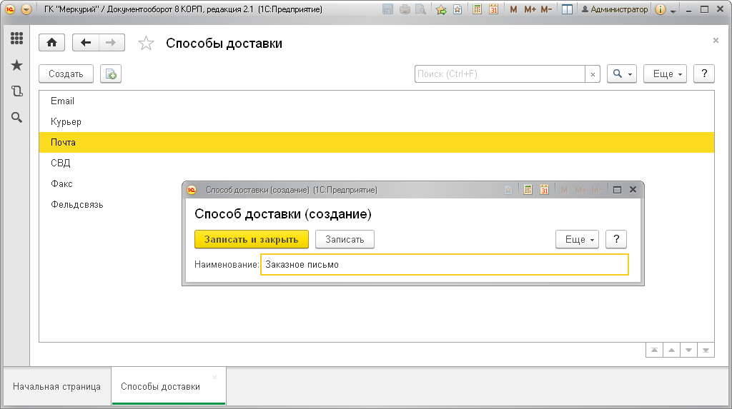Open the info circle icon
The height and width of the screenshot is (409, 732).
point(660,9)
